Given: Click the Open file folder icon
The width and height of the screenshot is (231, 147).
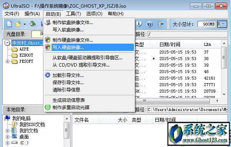Looking at the screenshot, I should coord(18,24).
